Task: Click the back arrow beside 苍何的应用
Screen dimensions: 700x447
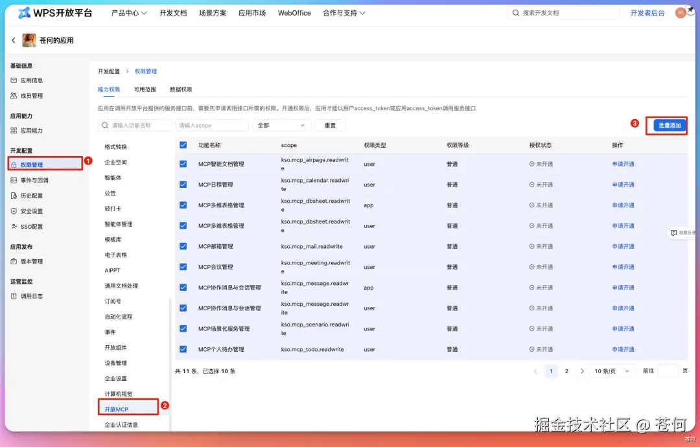Action: click(14, 40)
